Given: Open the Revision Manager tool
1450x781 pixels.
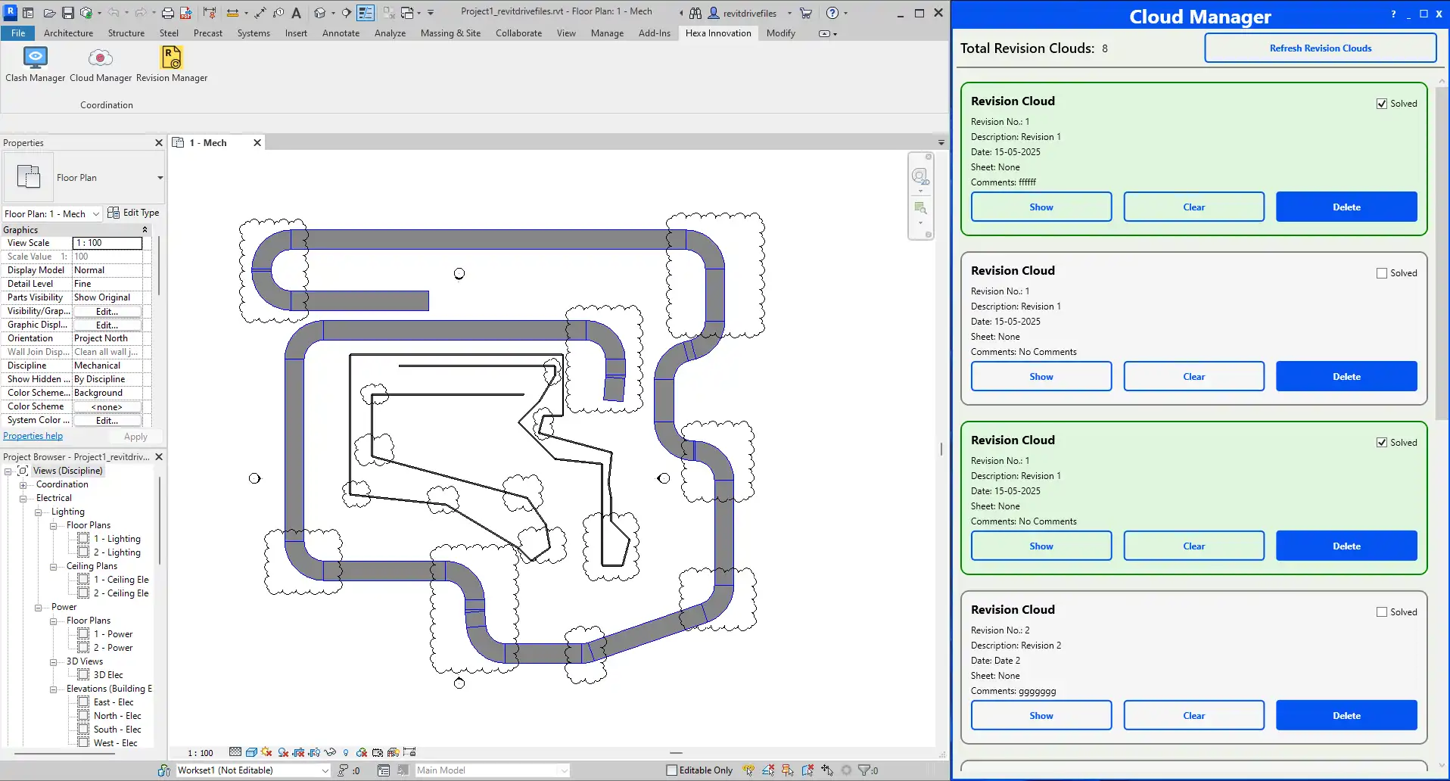Looking at the screenshot, I should (x=172, y=58).
